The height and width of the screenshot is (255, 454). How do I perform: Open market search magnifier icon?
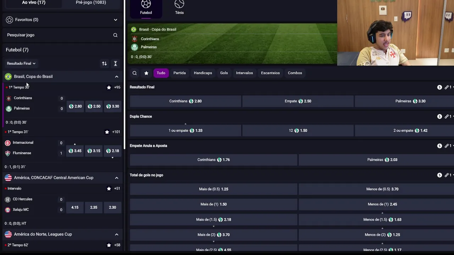pos(134,73)
